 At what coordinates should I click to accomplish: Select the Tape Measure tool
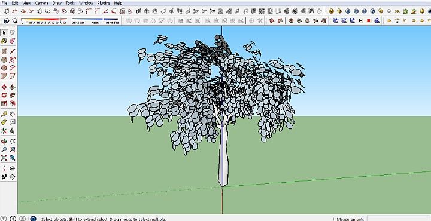(x=4, y=114)
